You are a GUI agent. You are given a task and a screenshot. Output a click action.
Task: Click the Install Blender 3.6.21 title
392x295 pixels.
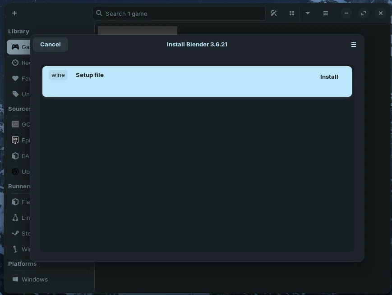click(197, 45)
